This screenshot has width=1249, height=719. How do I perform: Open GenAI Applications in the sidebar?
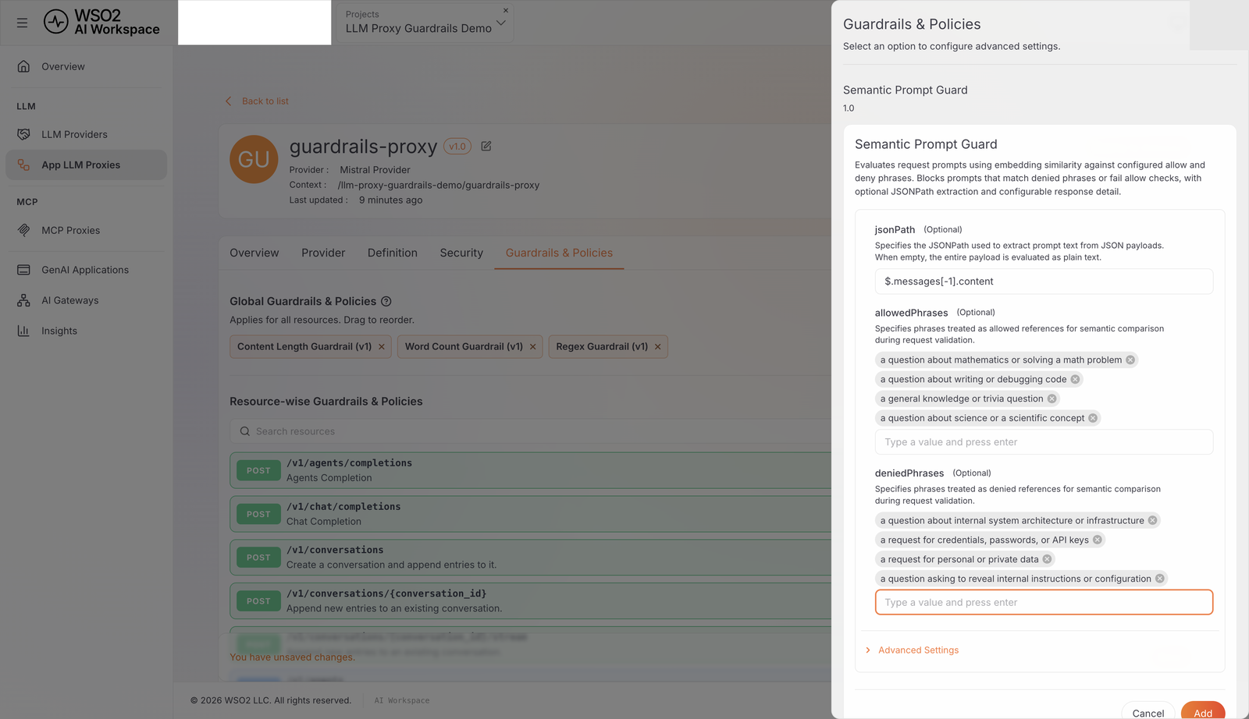point(87,270)
